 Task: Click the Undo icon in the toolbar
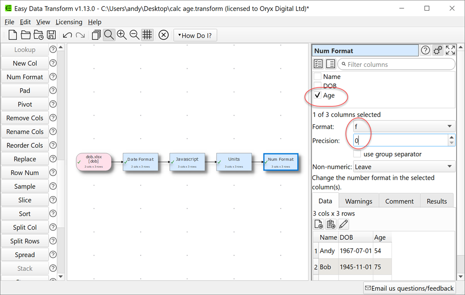pos(68,35)
